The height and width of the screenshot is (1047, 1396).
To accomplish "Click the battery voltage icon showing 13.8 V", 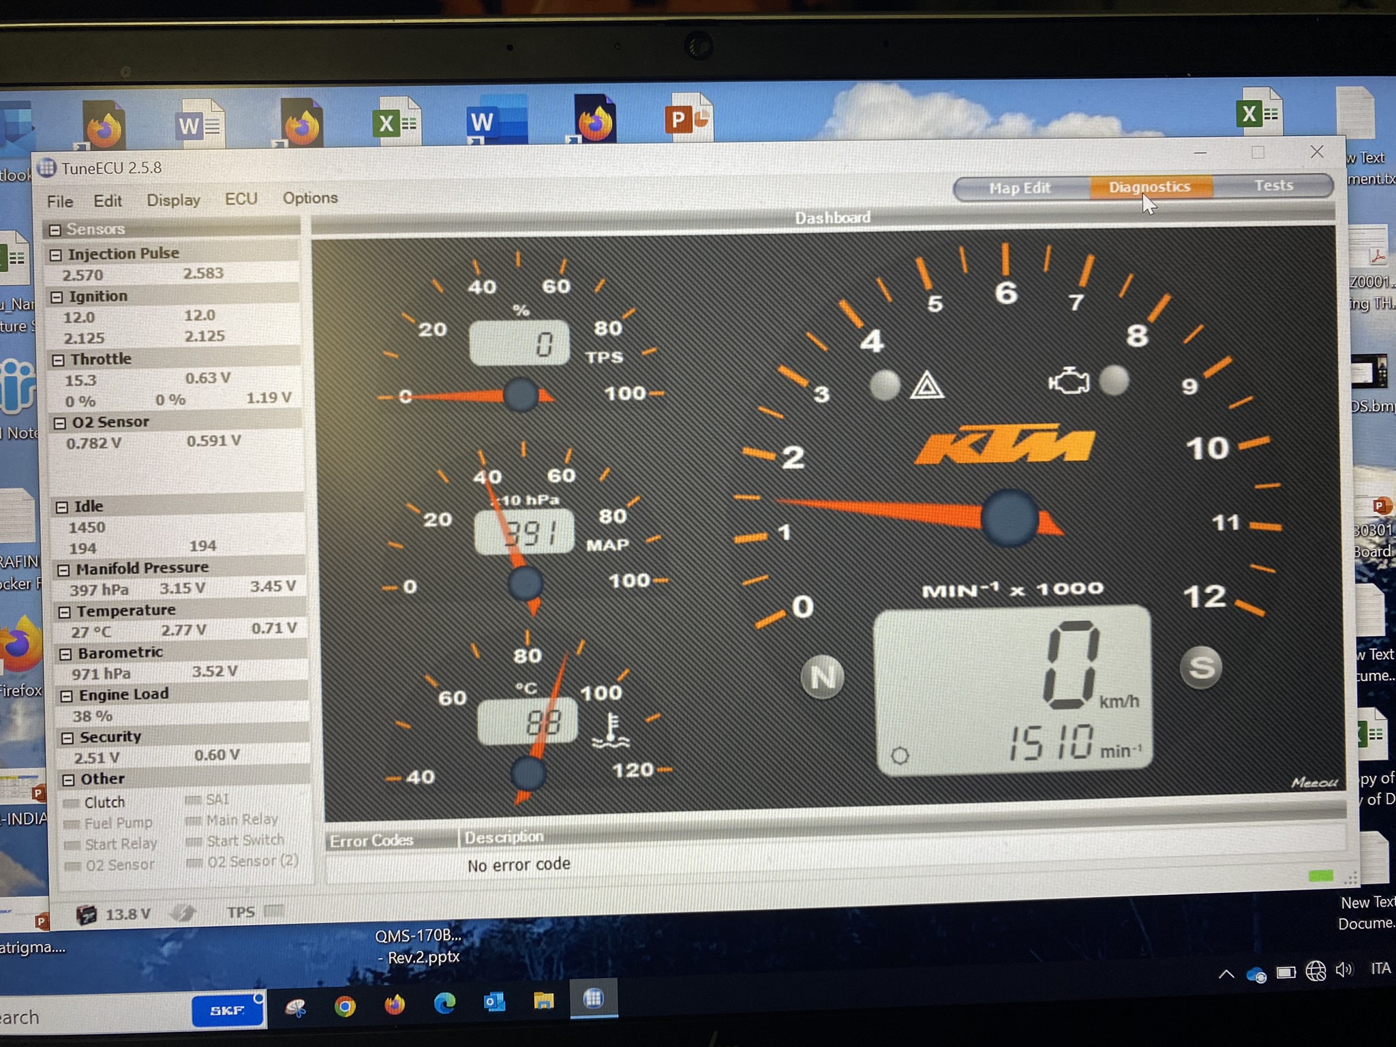I will click(x=87, y=914).
